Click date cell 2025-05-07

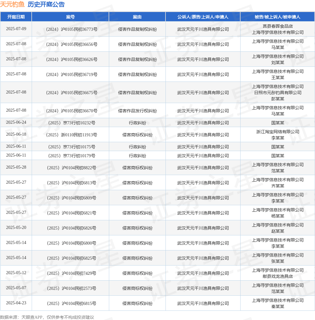coord(16,288)
